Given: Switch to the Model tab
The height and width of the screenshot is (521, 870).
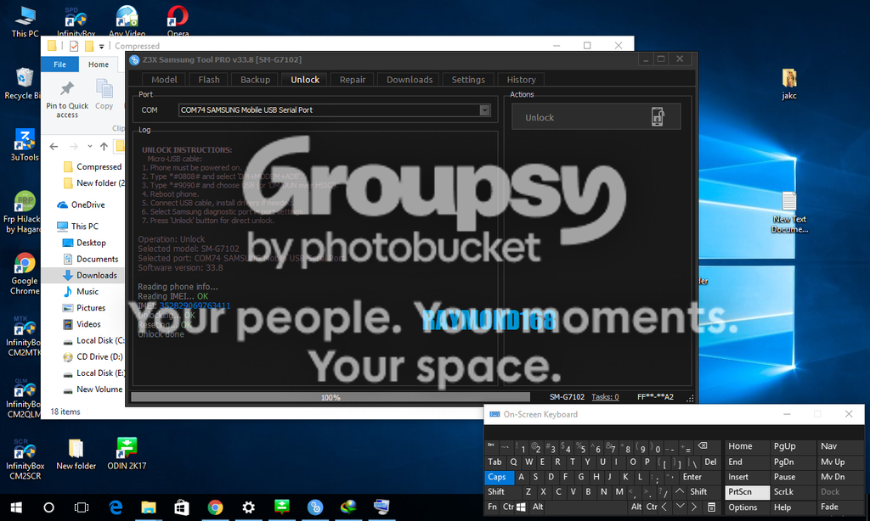Looking at the screenshot, I should pyautogui.click(x=164, y=79).
